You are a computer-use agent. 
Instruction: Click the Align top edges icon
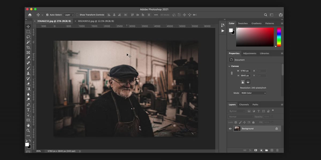pos(132,15)
